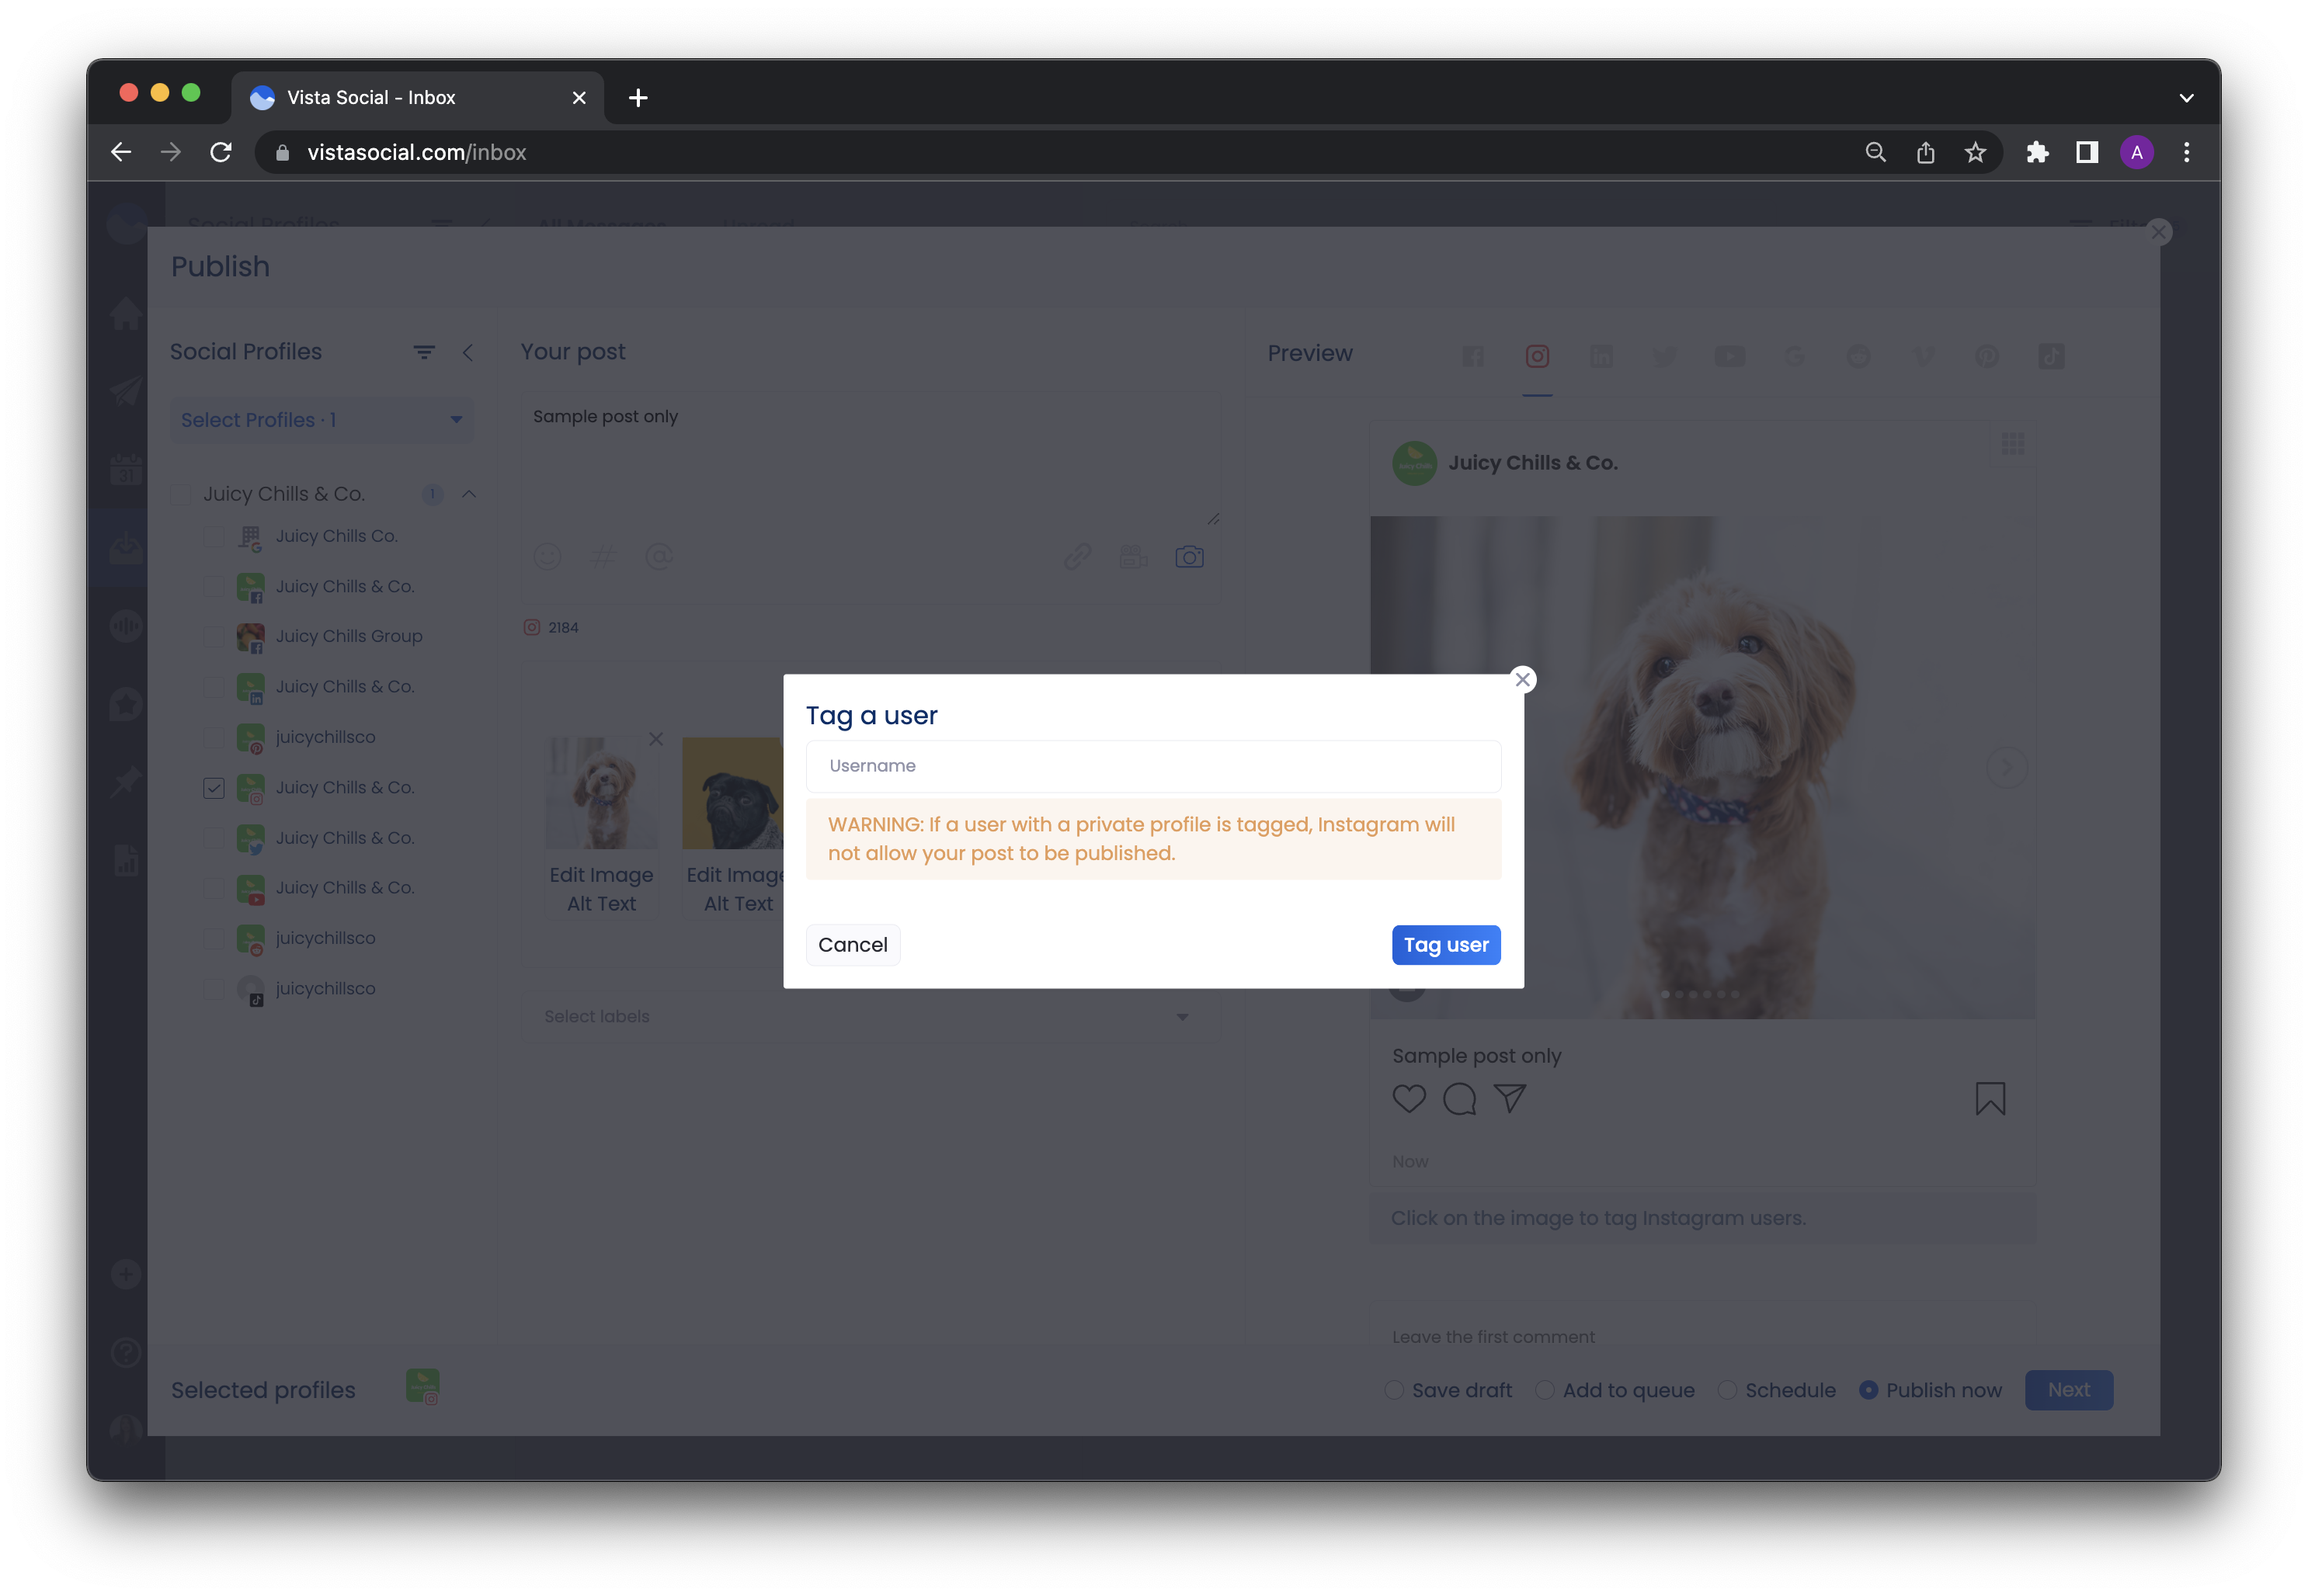Click the add plus icon in sidebar

[x=126, y=1274]
